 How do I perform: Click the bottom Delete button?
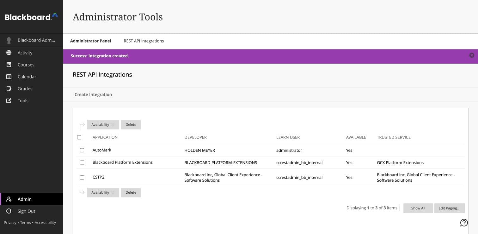click(x=131, y=192)
